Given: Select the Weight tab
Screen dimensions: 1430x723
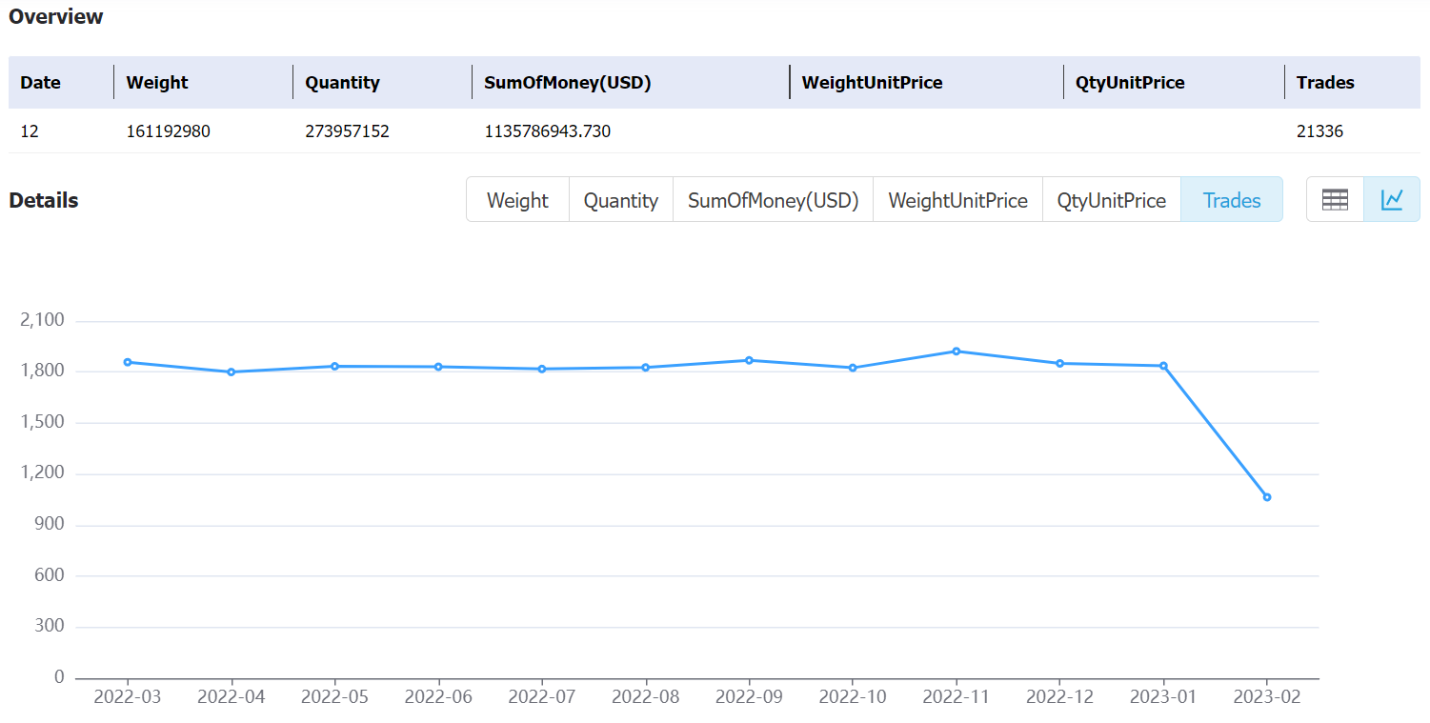Looking at the screenshot, I should point(517,200).
